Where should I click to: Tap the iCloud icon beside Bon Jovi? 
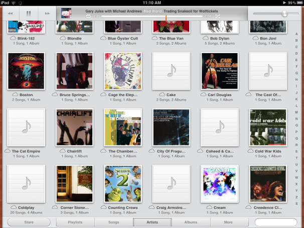(255, 38)
